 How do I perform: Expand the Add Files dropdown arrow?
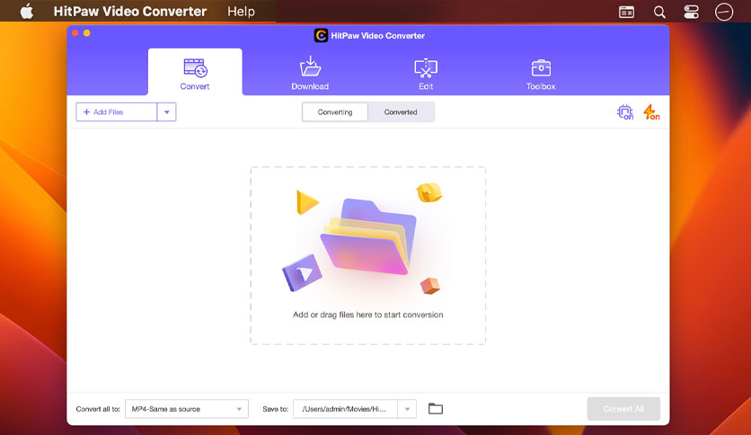click(167, 112)
